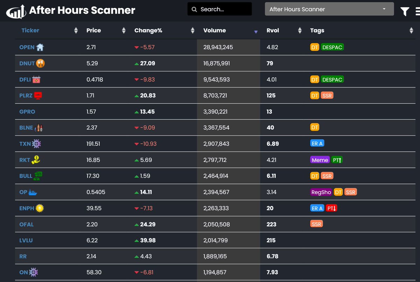420x282 pixels.
Task: Click the 3,390,221 volume for GPRO
Action: pos(215,112)
